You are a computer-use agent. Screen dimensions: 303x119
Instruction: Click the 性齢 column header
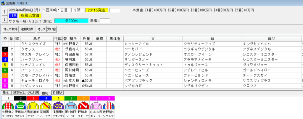pos(58,38)
